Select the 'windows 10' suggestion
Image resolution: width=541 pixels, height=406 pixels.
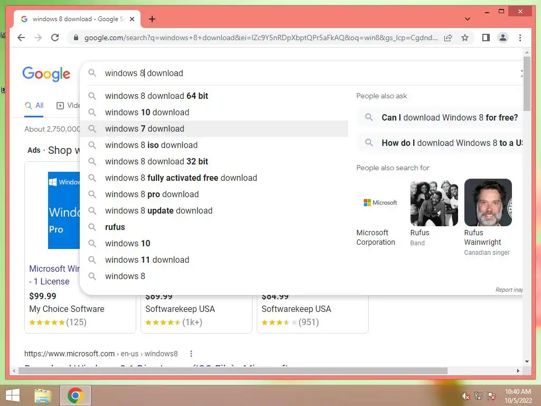(x=214, y=243)
